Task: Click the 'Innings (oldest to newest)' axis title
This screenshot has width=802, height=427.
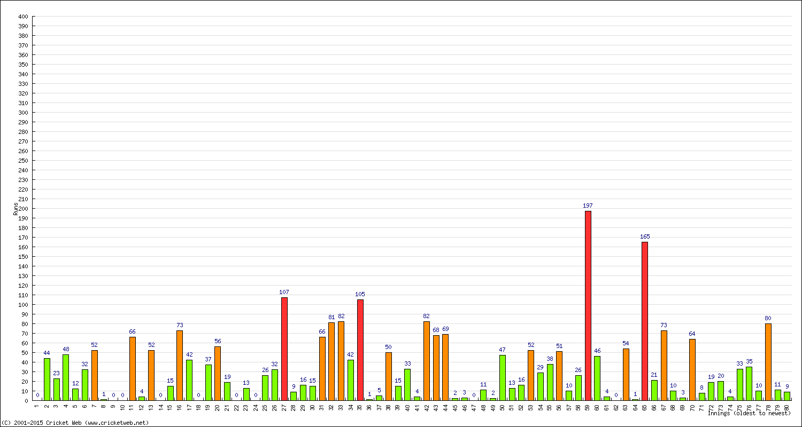Action: tap(749, 413)
